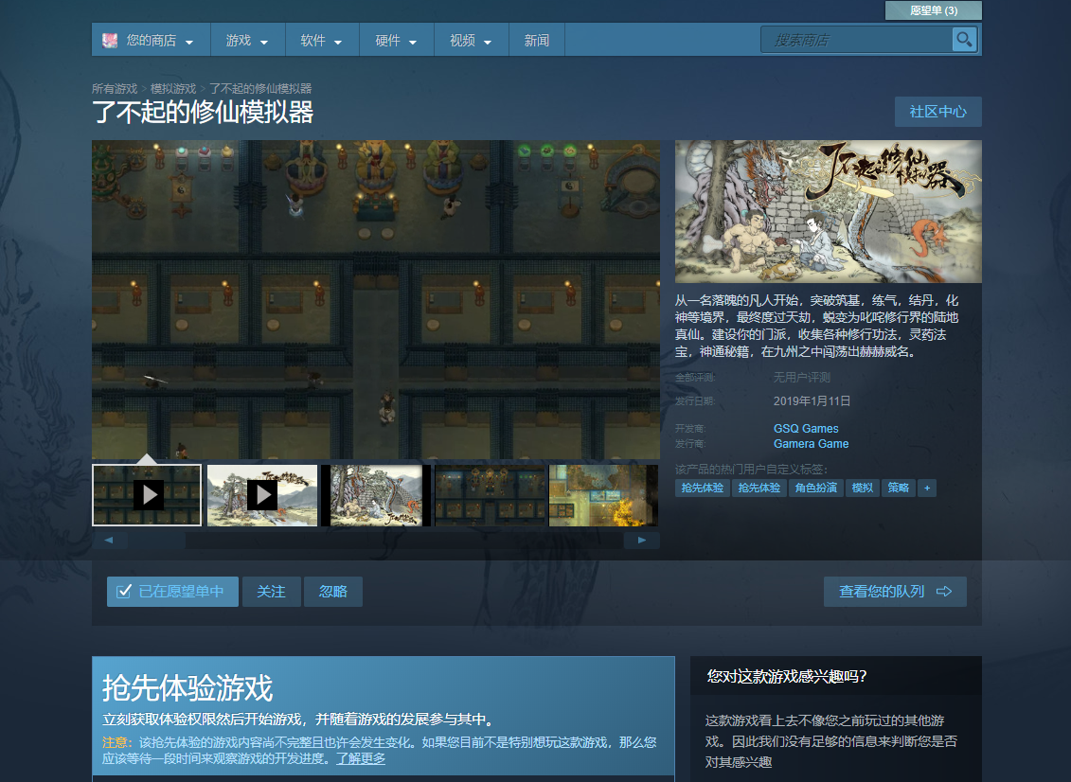Screen dimensions: 1071x782
Task: Expand the 您的商店 dropdown menu
Action: point(151,41)
